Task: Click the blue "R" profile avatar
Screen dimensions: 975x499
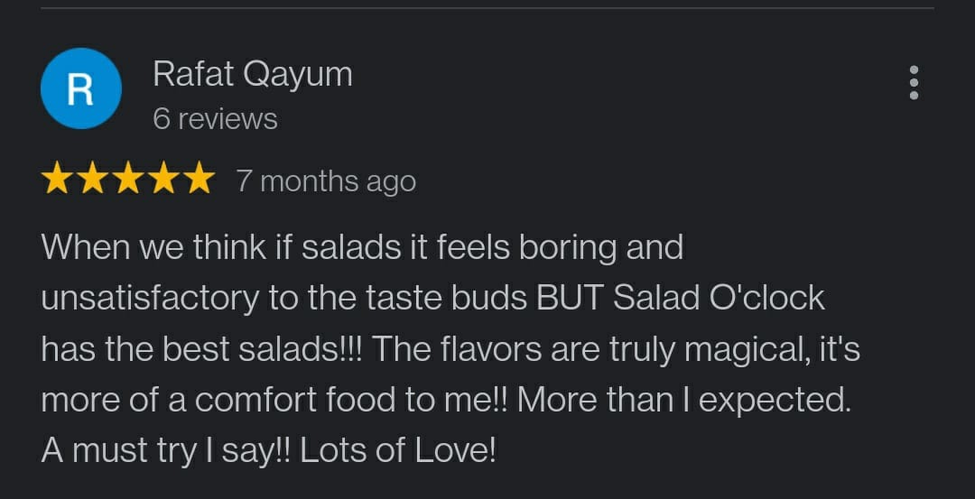Action: pyautogui.click(x=81, y=88)
